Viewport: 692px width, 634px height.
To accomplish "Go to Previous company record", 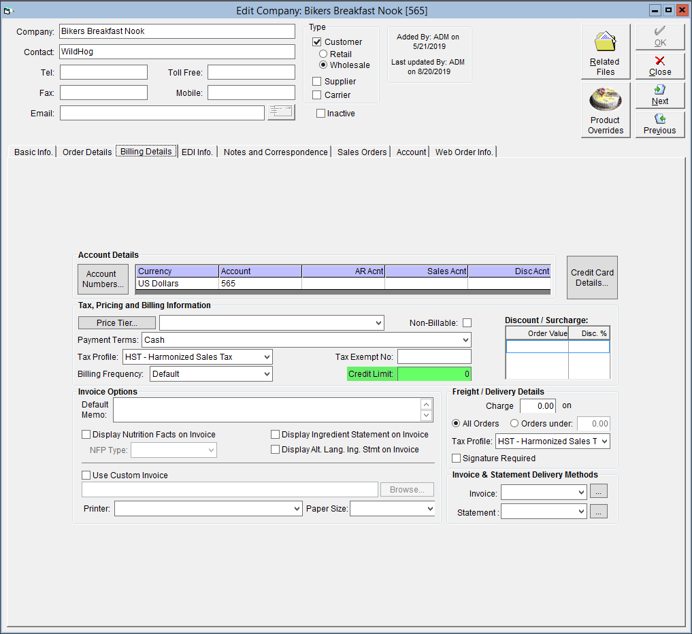I will (660, 124).
